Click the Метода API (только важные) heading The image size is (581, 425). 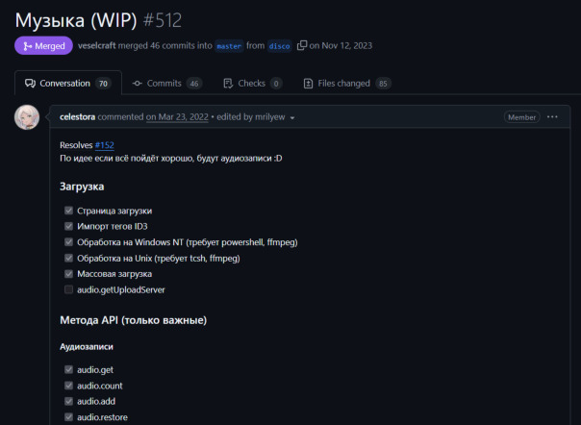134,320
